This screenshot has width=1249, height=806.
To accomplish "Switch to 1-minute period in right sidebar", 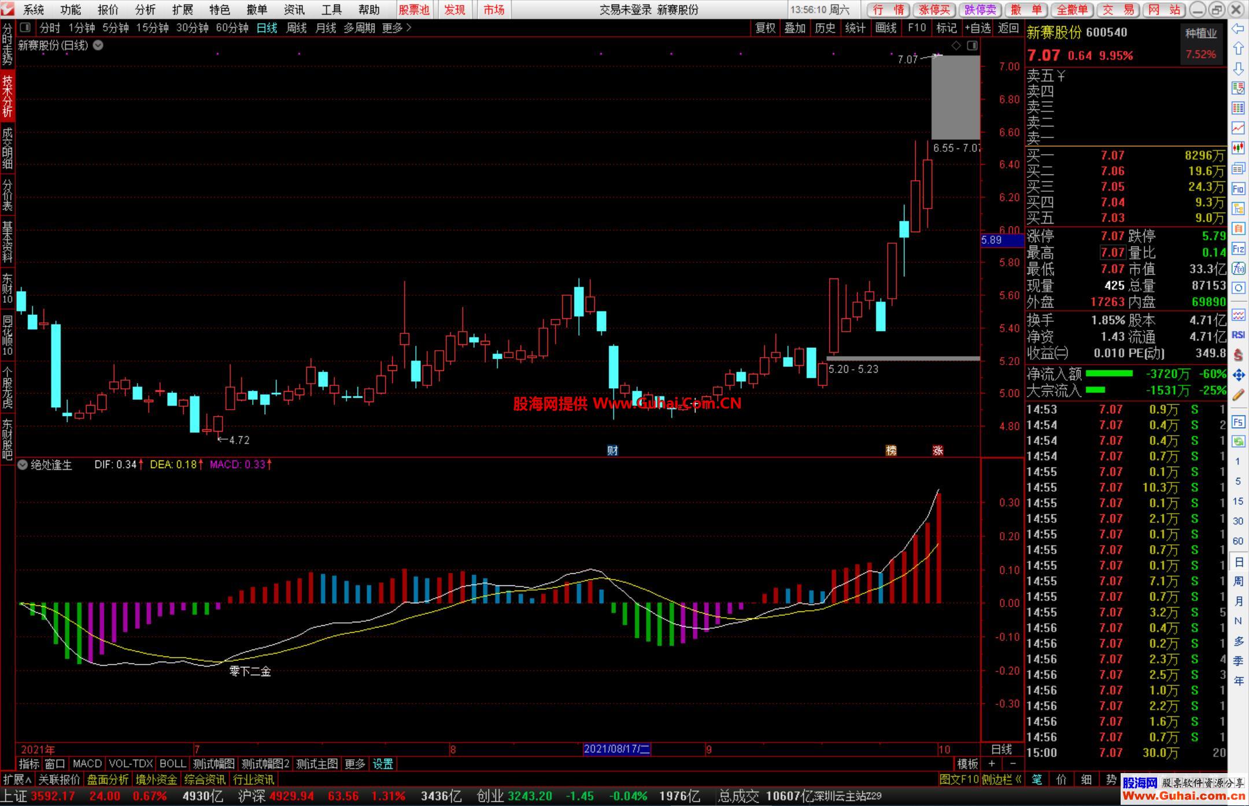I will tap(1238, 461).
